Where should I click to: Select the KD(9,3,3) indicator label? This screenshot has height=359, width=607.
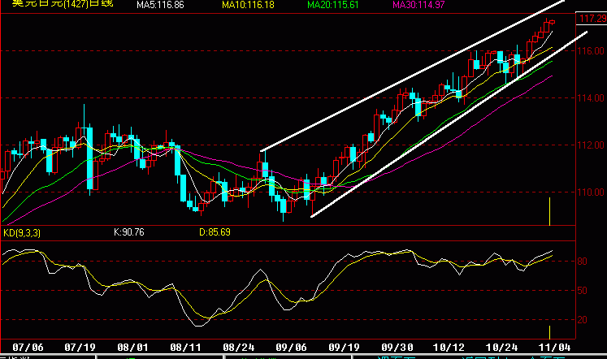tap(22, 233)
